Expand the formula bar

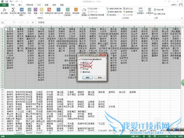pos(182,22)
